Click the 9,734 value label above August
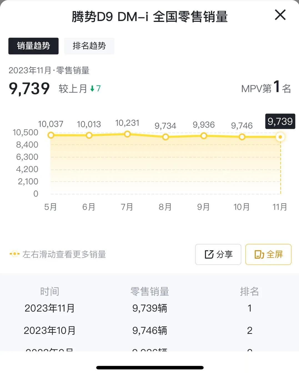Image resolution: width=299 pixels, height=375 pixels. 165,126
